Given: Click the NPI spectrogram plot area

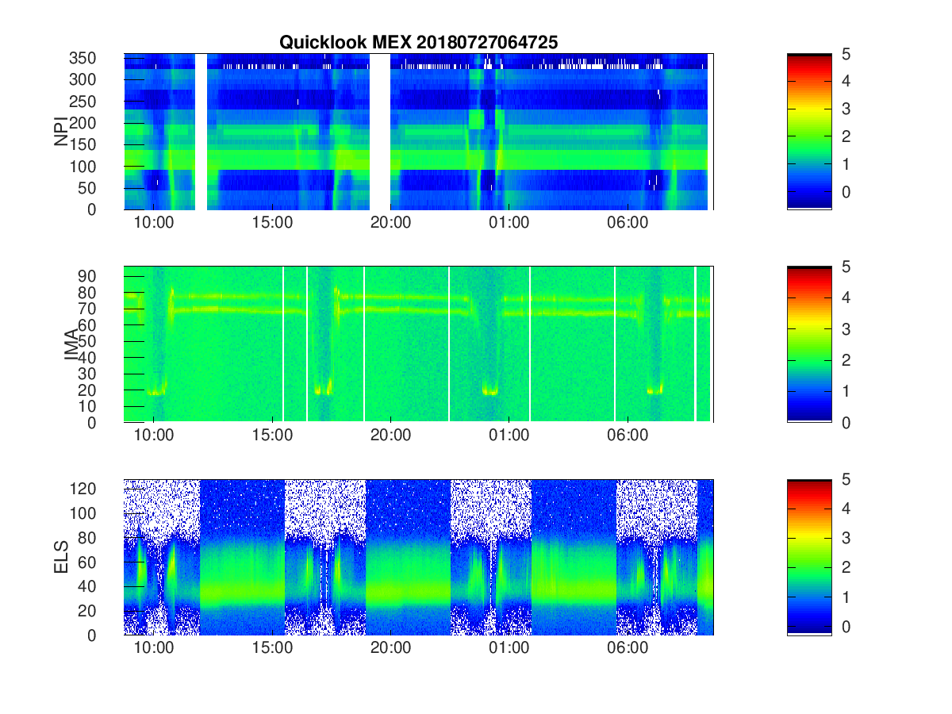Looking at the screenshot, I should pos(419,132).
